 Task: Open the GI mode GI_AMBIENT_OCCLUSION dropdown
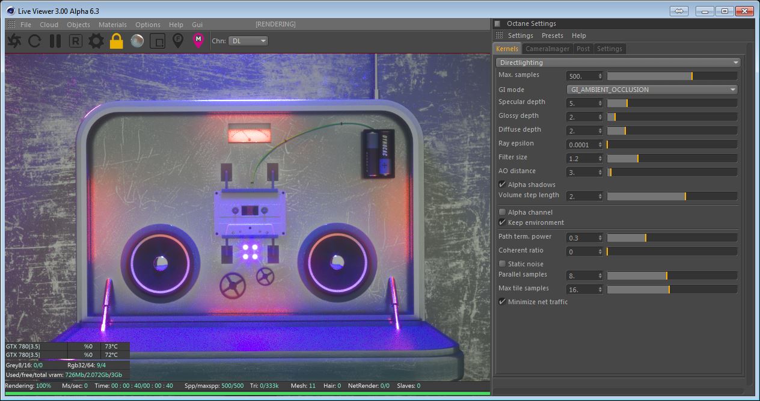[x=652, y=90]
